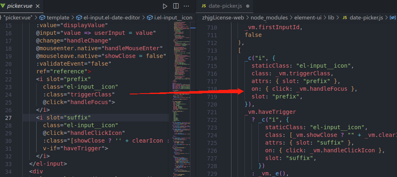Click _vm.haveTrigger on line 721
The height and width of the screenshot is (177, 397).
tap(270, 112)
